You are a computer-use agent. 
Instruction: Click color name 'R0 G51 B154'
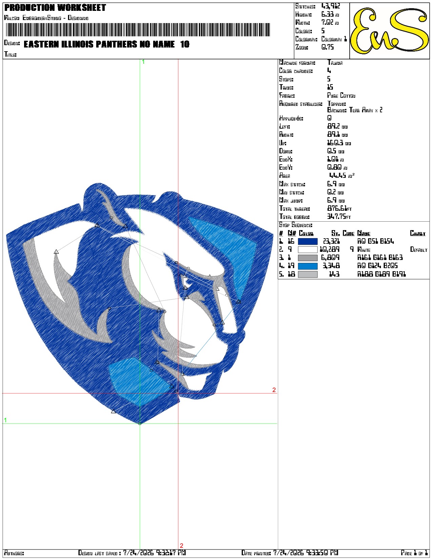pos(376,241)
